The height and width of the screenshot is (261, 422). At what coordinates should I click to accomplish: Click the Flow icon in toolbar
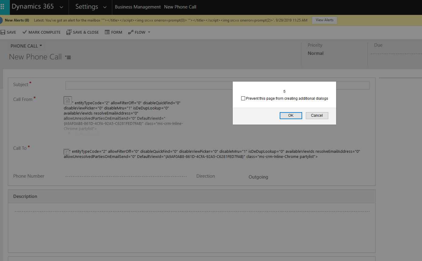click(x=131, y=32)
